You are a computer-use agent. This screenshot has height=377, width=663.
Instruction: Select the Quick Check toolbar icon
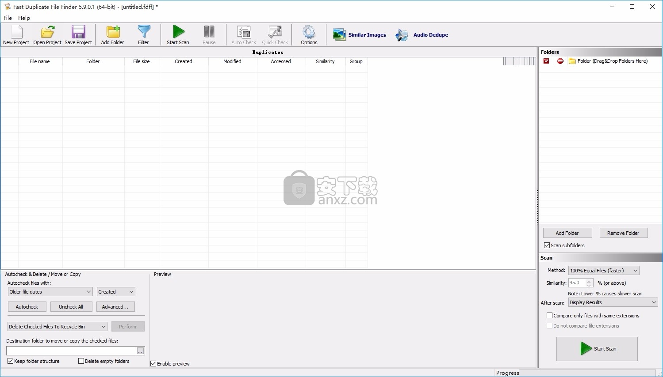pos(275,35)
